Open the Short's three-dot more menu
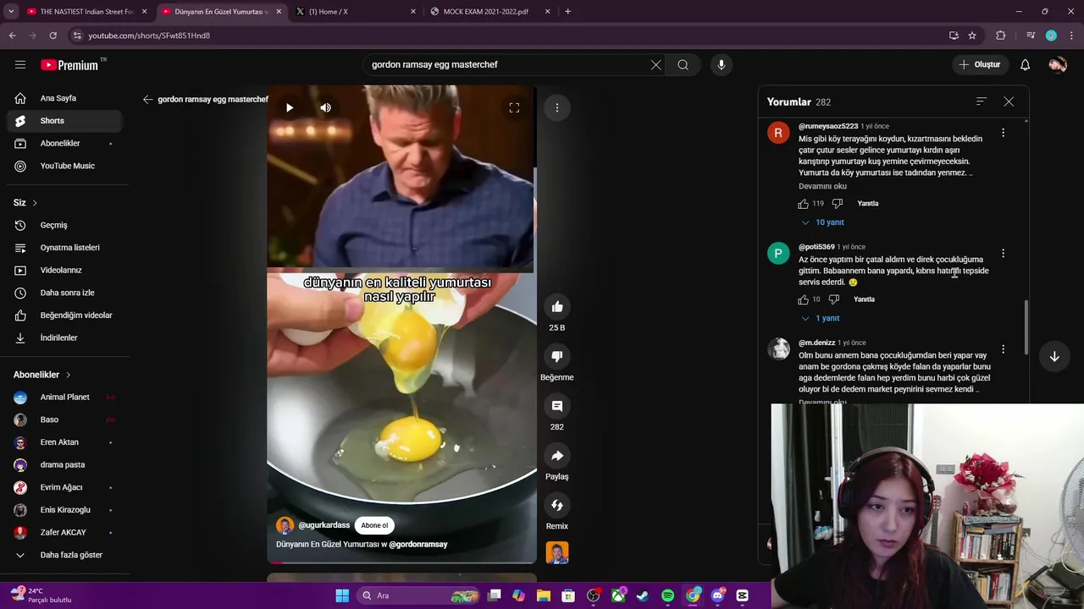Image resolution: width=1084 pixels, height=609 pixels. [556, 107]
